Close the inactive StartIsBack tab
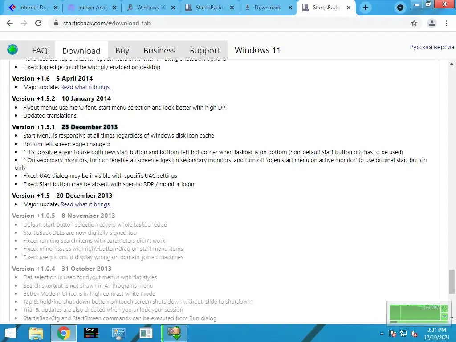The width and height of the screenshot is (456, 342). [232, 8]
